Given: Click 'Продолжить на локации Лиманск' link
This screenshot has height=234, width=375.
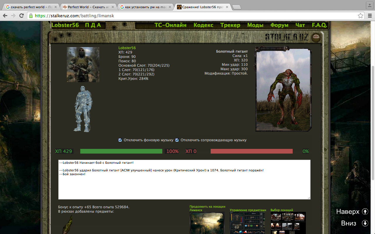Looking at the screenshot, I should [x=207, y=208].
